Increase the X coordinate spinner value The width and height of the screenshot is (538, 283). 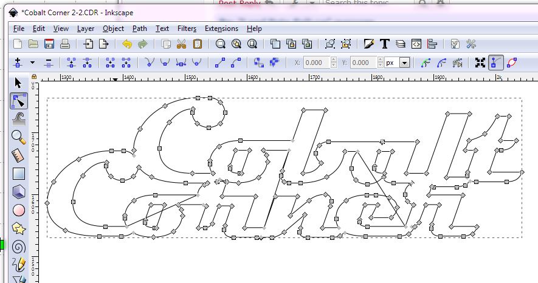click(334, 60)
